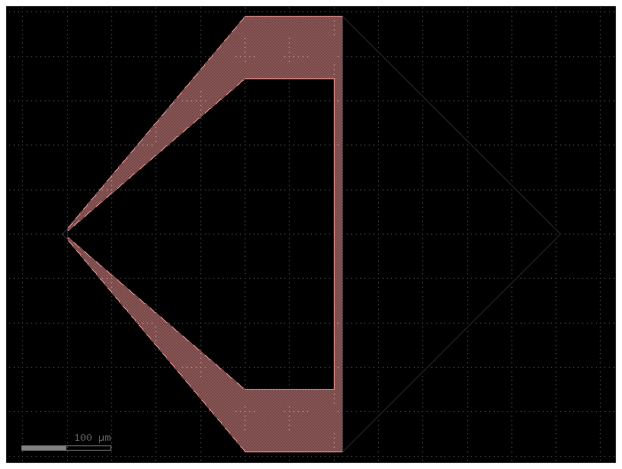
Task: Select the thick red top bar of the polygon
Action: 293,47
